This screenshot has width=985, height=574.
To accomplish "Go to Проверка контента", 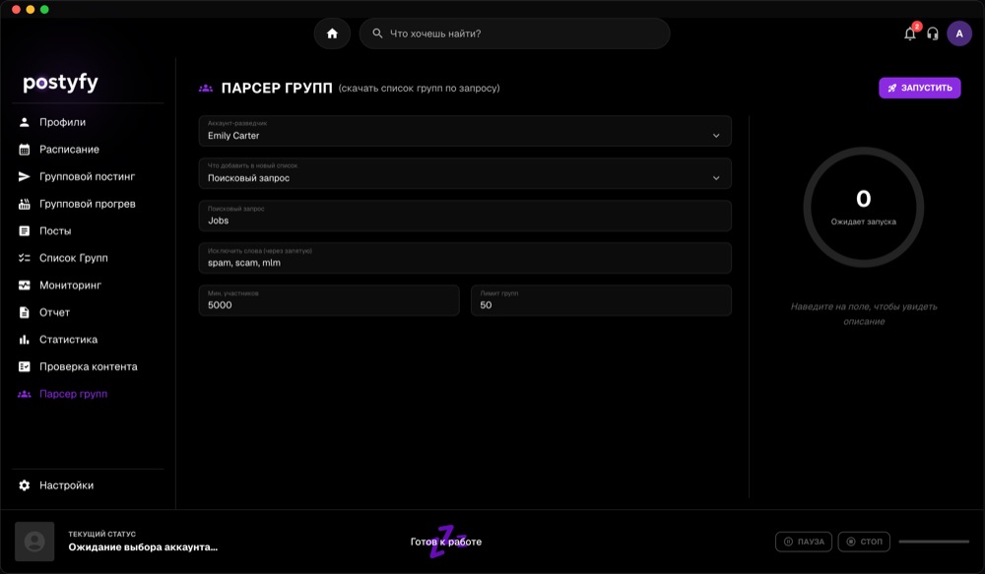I will click(88, 367).
